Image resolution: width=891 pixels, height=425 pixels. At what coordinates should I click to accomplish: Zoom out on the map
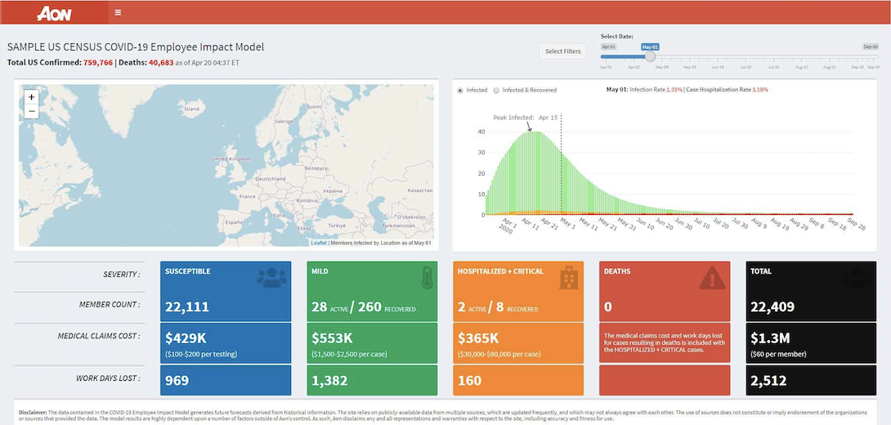[x=32, y=111]
